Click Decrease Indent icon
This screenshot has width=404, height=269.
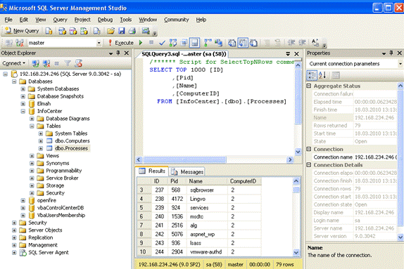291,43
